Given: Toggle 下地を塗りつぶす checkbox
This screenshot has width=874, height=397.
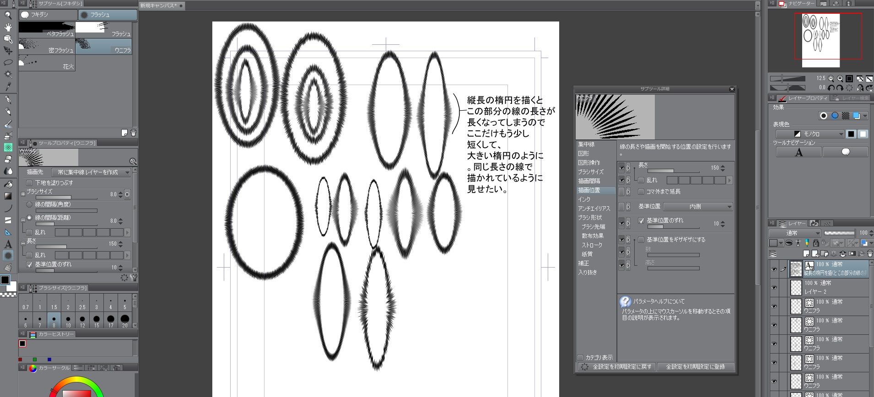Looking at the screenshot, I should [x=30, y=182].
